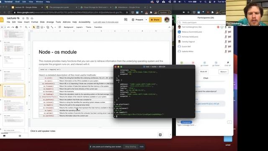
Task: Click the new slide plus icon
Action: [x=2, y=27]
